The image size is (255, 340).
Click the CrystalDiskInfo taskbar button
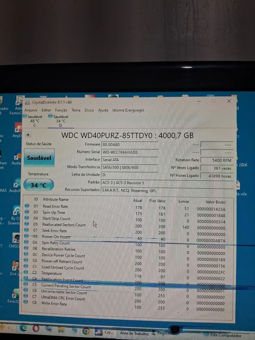(x=104, y=332)
